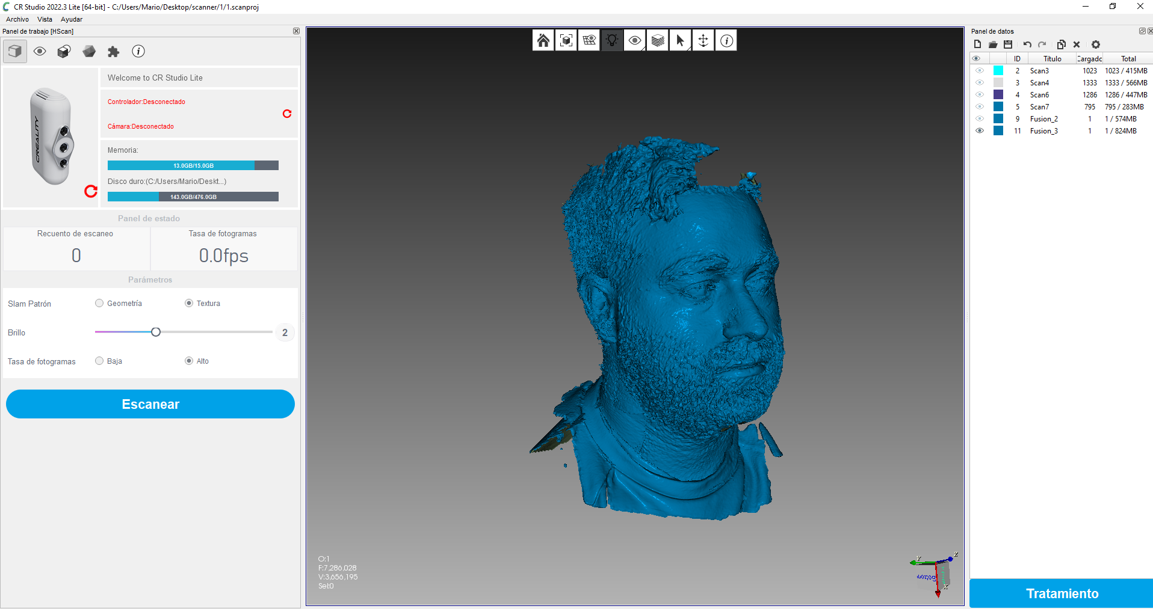Open the viewport toolbar eye display dropdown

pyautogui.click(x=635, y=40)
